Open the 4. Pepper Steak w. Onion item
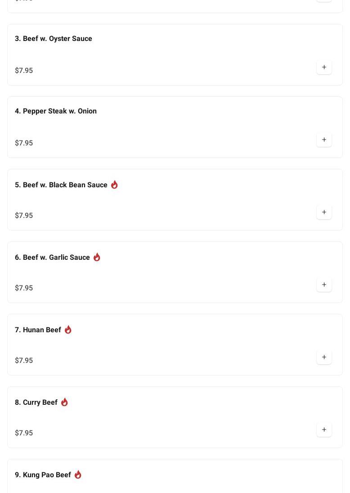The width and height of the screenshot is (350, 493). pyautogui.click(x=56, y=111)
